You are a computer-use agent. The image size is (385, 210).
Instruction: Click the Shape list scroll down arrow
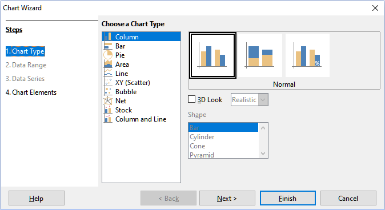click(263, 154)
